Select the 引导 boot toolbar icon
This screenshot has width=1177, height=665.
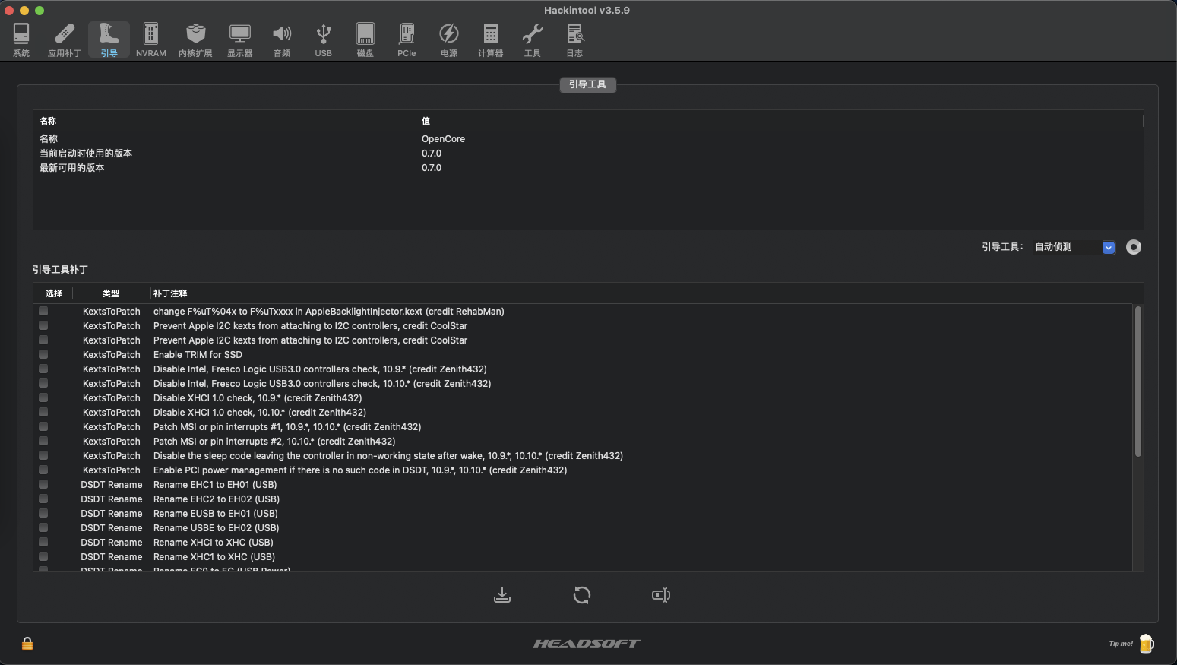pos(109,40)
